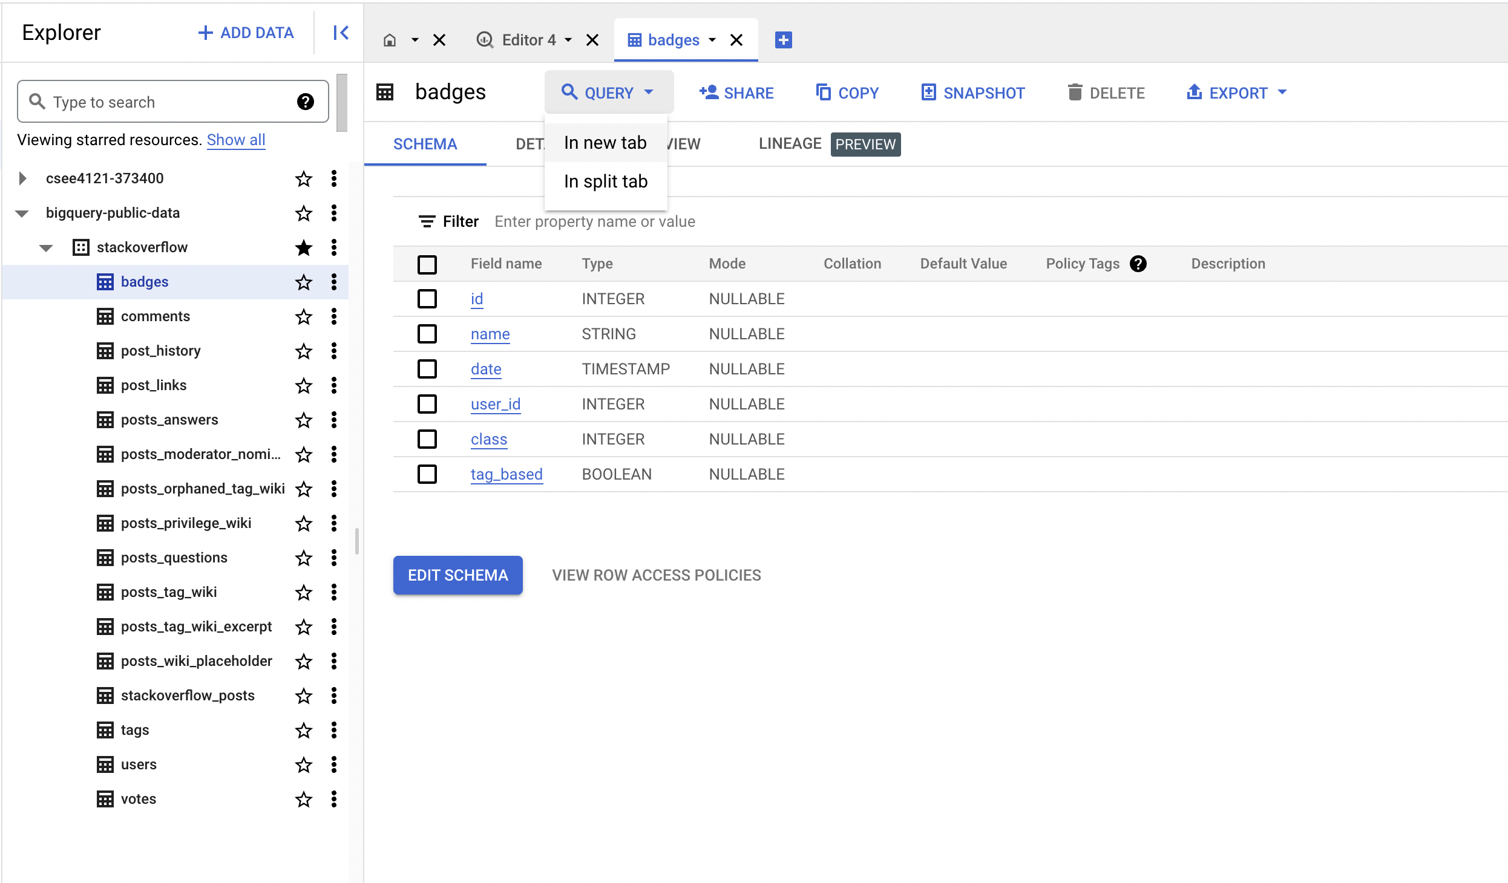Viewport: 1508px width, 883px height.
Task: Open the home tab dropdown arrow
Action: (x=415, y=40)
